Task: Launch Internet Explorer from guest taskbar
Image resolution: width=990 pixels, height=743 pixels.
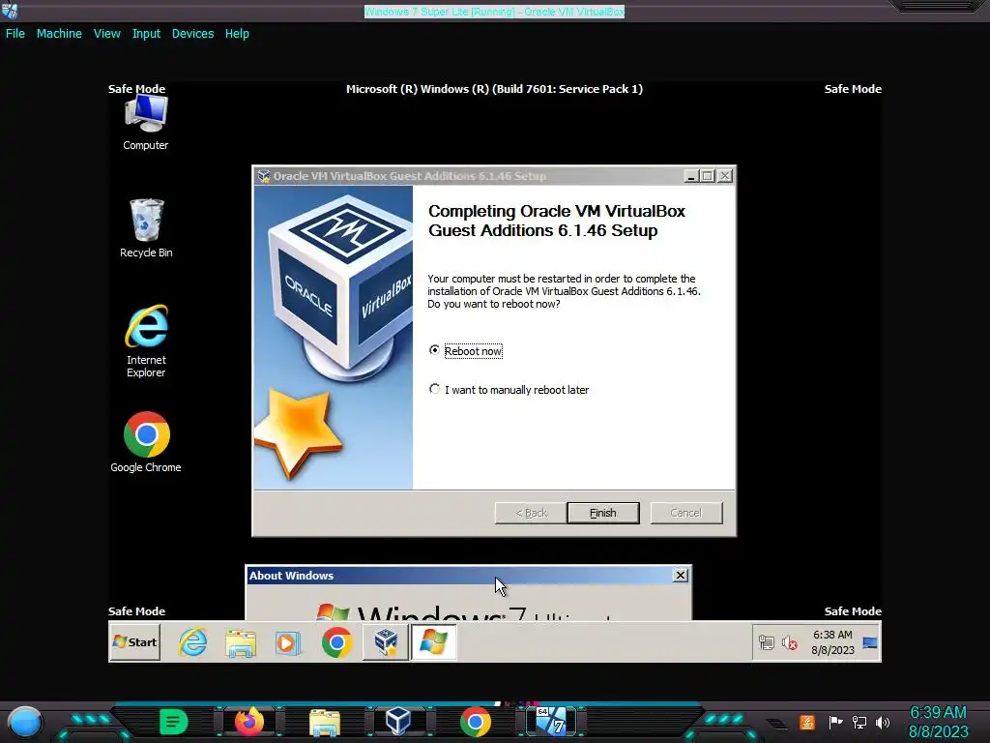Action: [192, 642]
